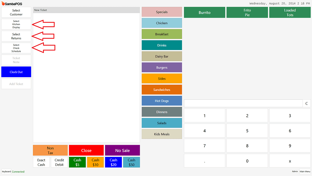Add Loaded Tots to the ticket

click(289, 12)
